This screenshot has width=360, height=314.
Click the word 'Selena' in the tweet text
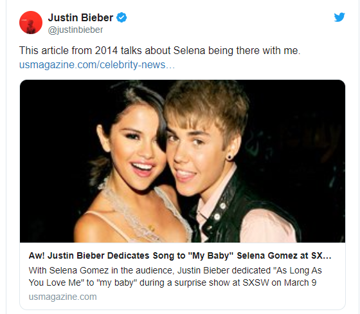(x=189, y=51)
